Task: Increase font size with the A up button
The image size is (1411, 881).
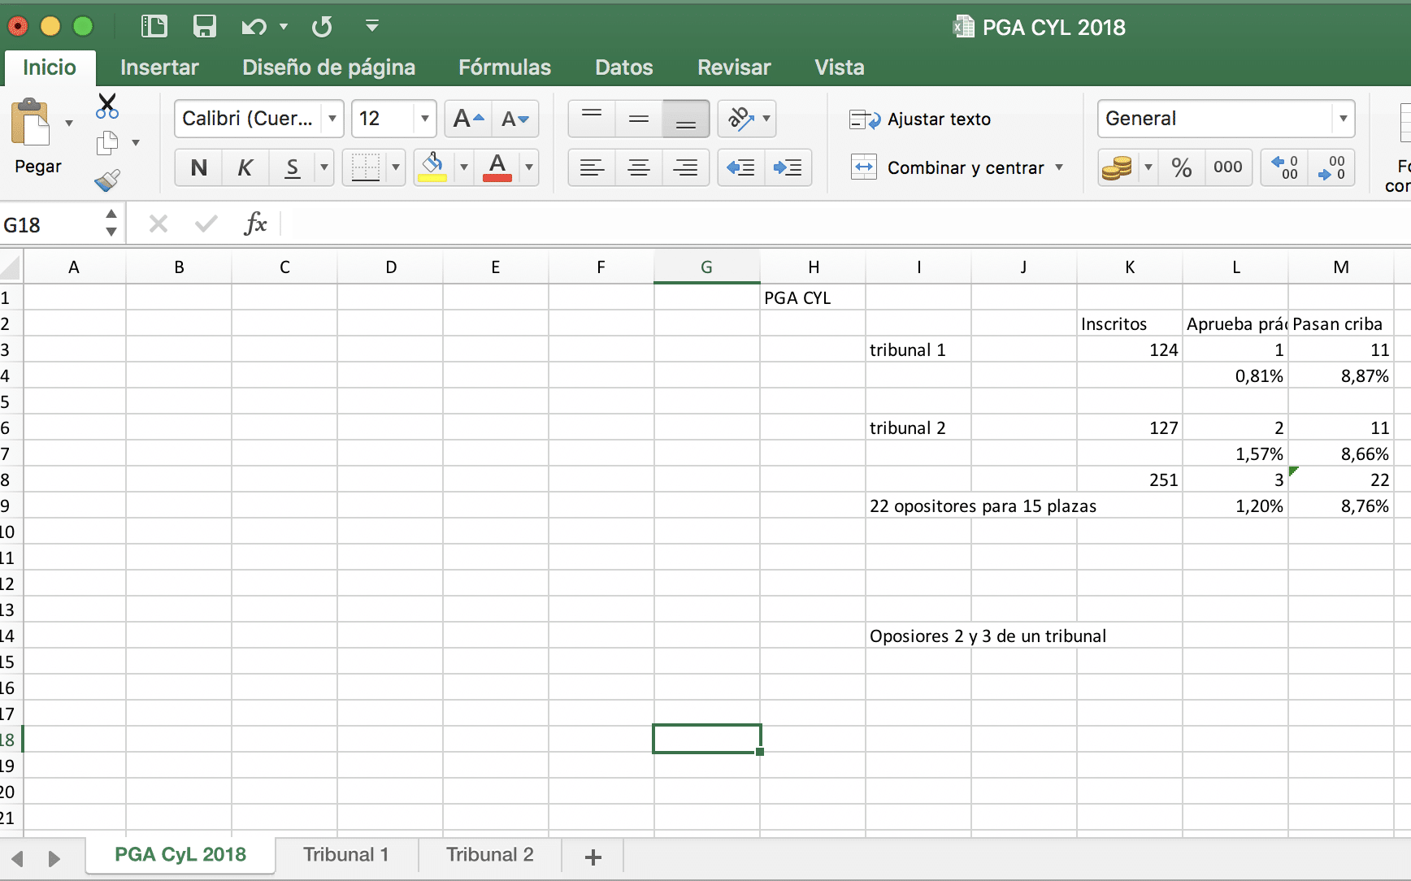Action: tap(468, 119)
